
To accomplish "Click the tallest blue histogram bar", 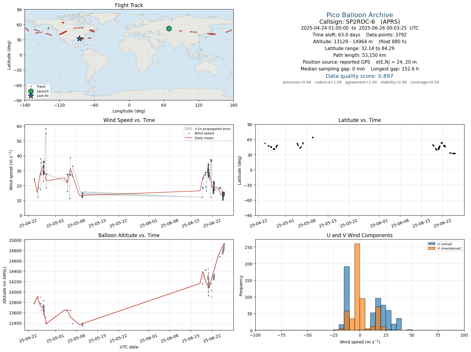I will point(347,298).
